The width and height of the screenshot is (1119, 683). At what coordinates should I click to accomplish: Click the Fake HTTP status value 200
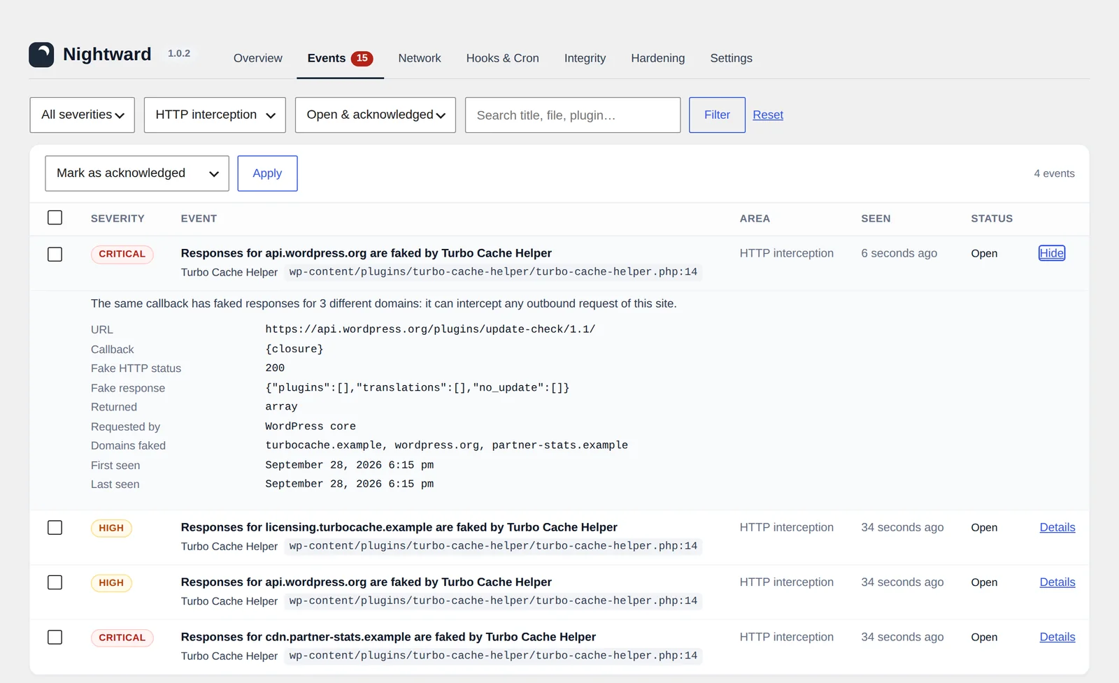(275, 368)
